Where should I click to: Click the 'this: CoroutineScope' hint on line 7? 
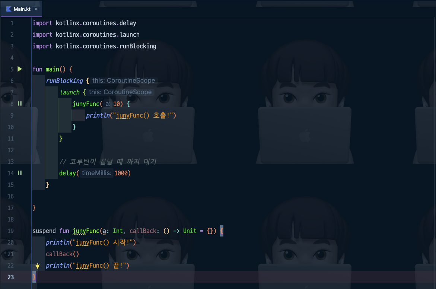click(x=120, y=92)
